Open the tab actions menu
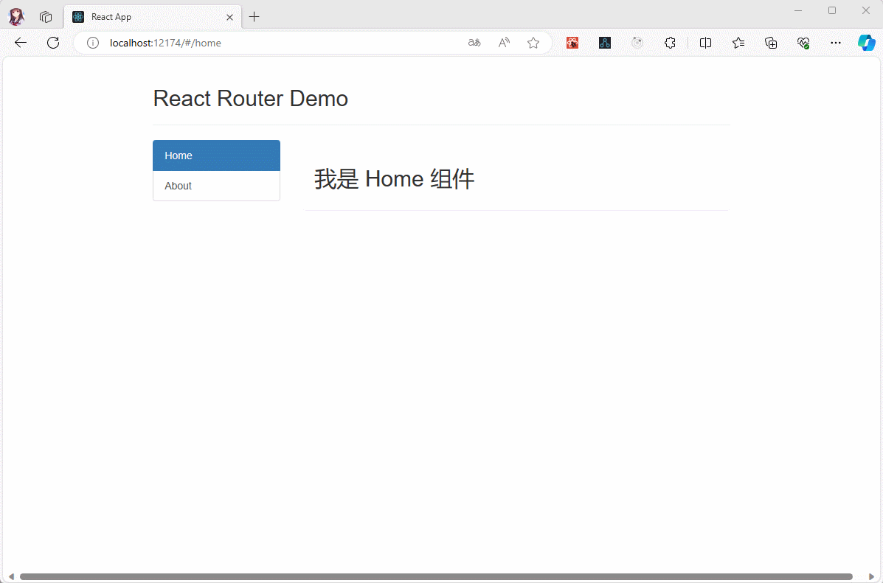 click(46, 17)
